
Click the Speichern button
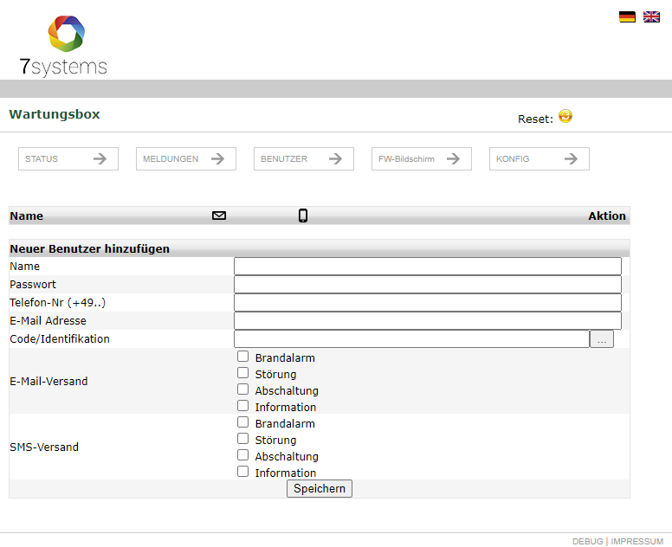[320, 488]
